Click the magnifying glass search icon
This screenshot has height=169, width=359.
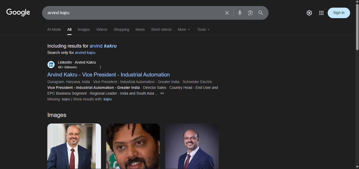tap(261, 13)
